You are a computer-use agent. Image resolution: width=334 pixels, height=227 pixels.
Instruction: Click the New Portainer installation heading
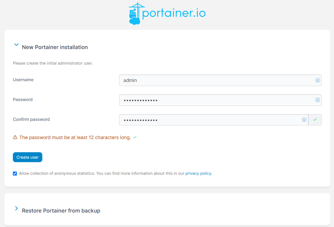pyautogui.click(x=55, y=47)
